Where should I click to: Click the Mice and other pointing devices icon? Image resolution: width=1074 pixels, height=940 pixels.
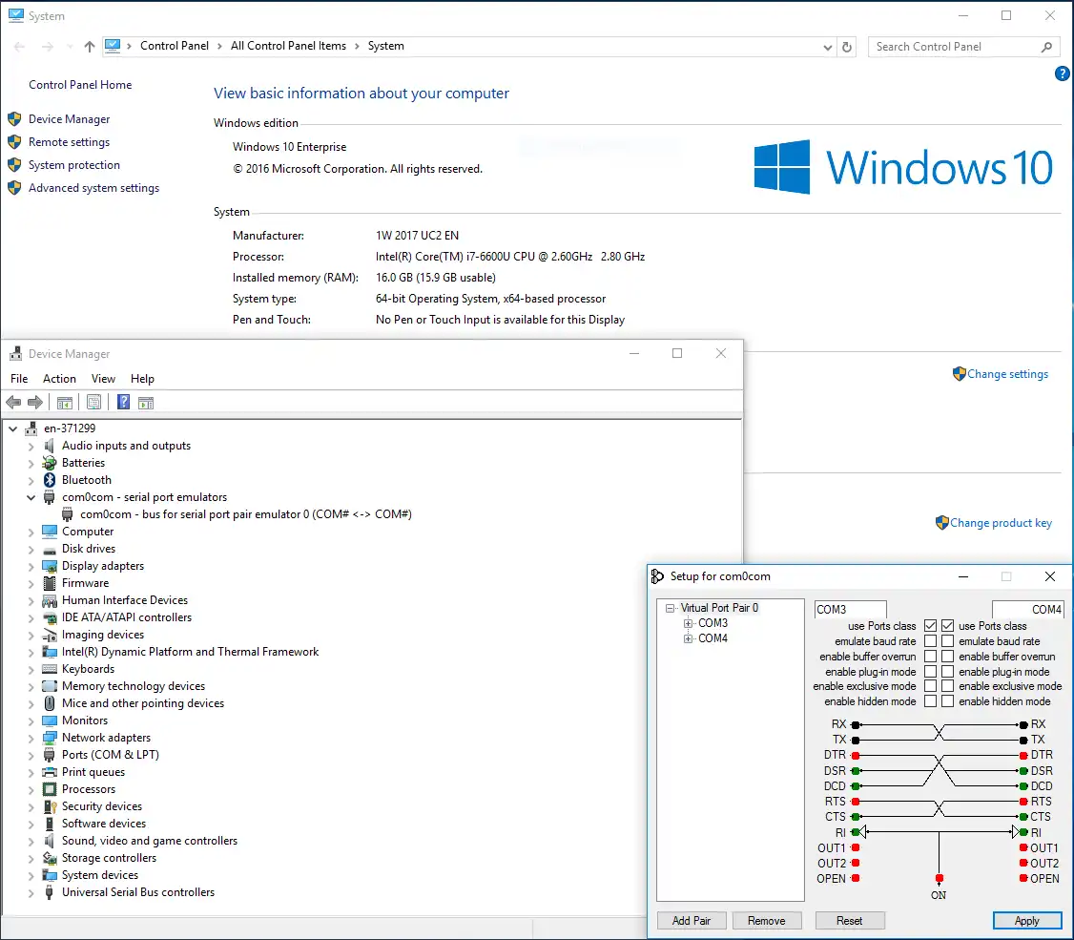[x=50, y=703]
